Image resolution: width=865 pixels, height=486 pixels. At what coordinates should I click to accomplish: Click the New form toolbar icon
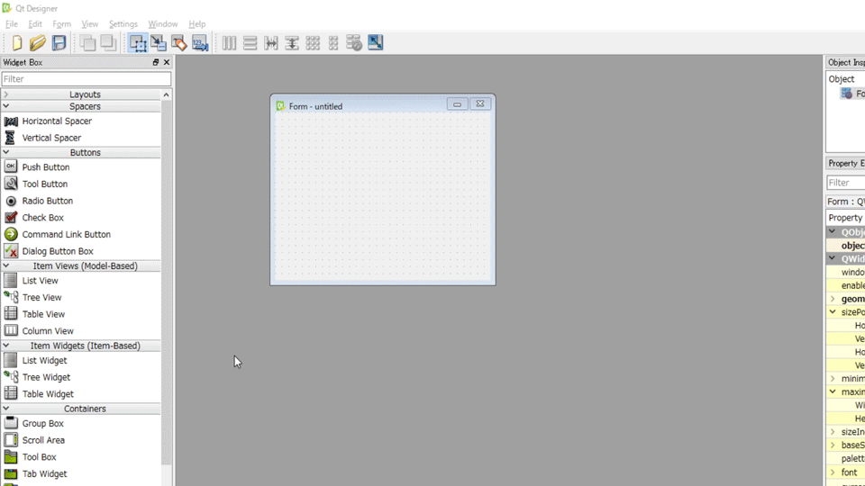tap(17, 42)
